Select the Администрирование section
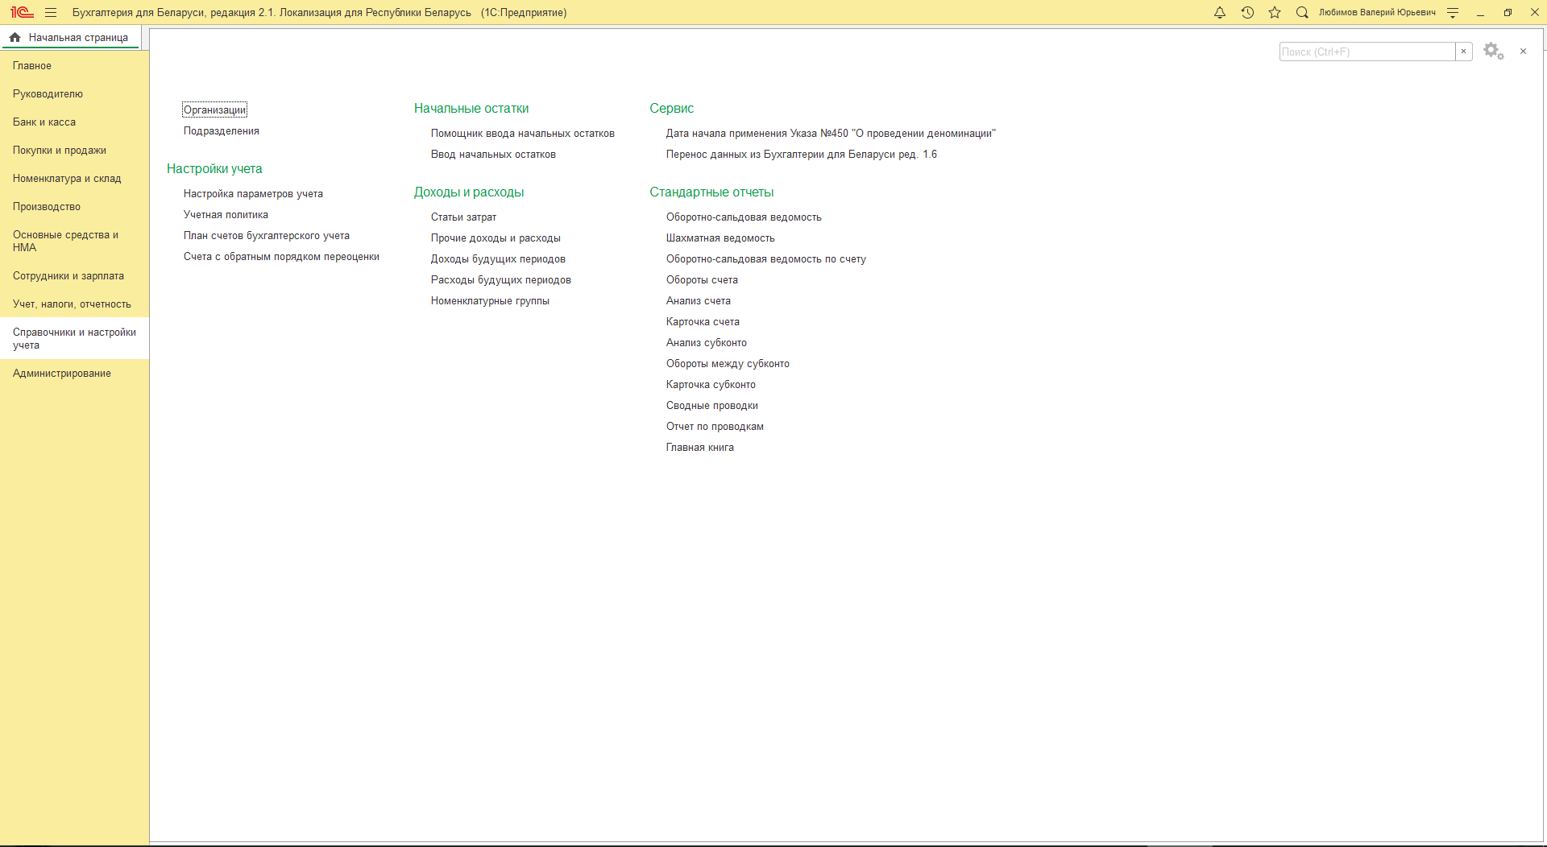The image size is (1547, 847). pos(62,374)
